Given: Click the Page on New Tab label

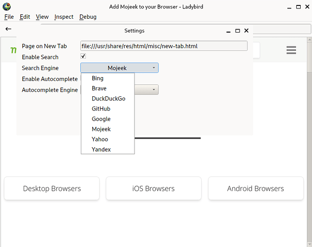Looking at the screenshot, I should tap(44, 46).
